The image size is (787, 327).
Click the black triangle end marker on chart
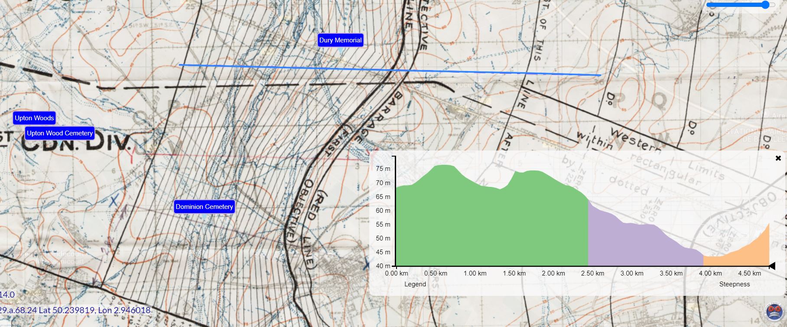(x=771, y=266)
